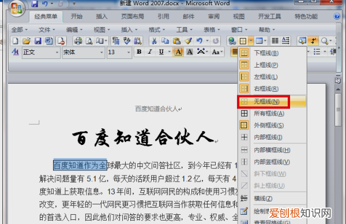Image resolution: width=346 pixels, height=224 pixels.
Task: Toggle bullet list button
Action: pos(317,52)
